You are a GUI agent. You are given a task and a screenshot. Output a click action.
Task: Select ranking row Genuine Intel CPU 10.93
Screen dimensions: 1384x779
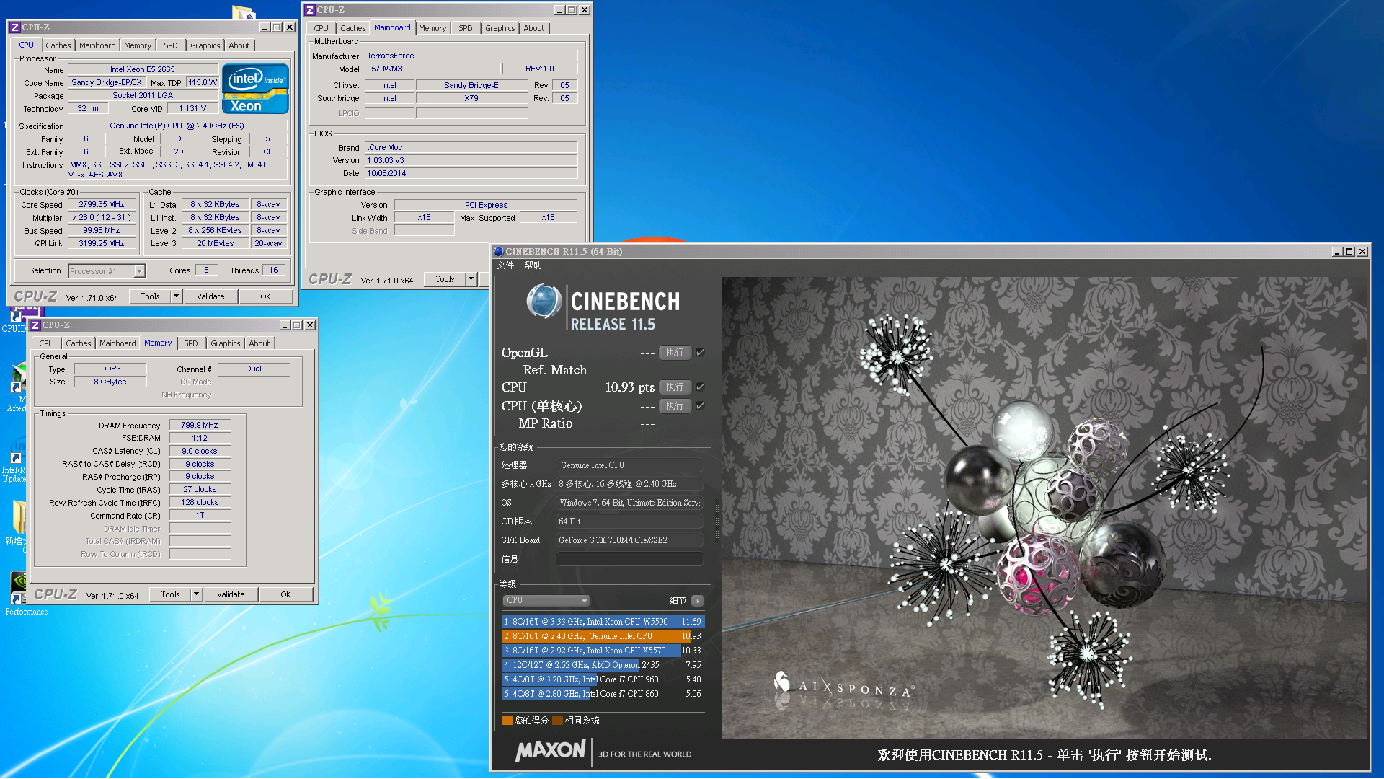pyautogui.click(x=602, y=636)
